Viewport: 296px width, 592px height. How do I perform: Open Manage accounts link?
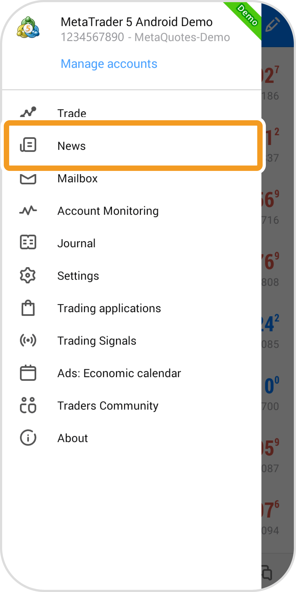click(x=109, y=64)
